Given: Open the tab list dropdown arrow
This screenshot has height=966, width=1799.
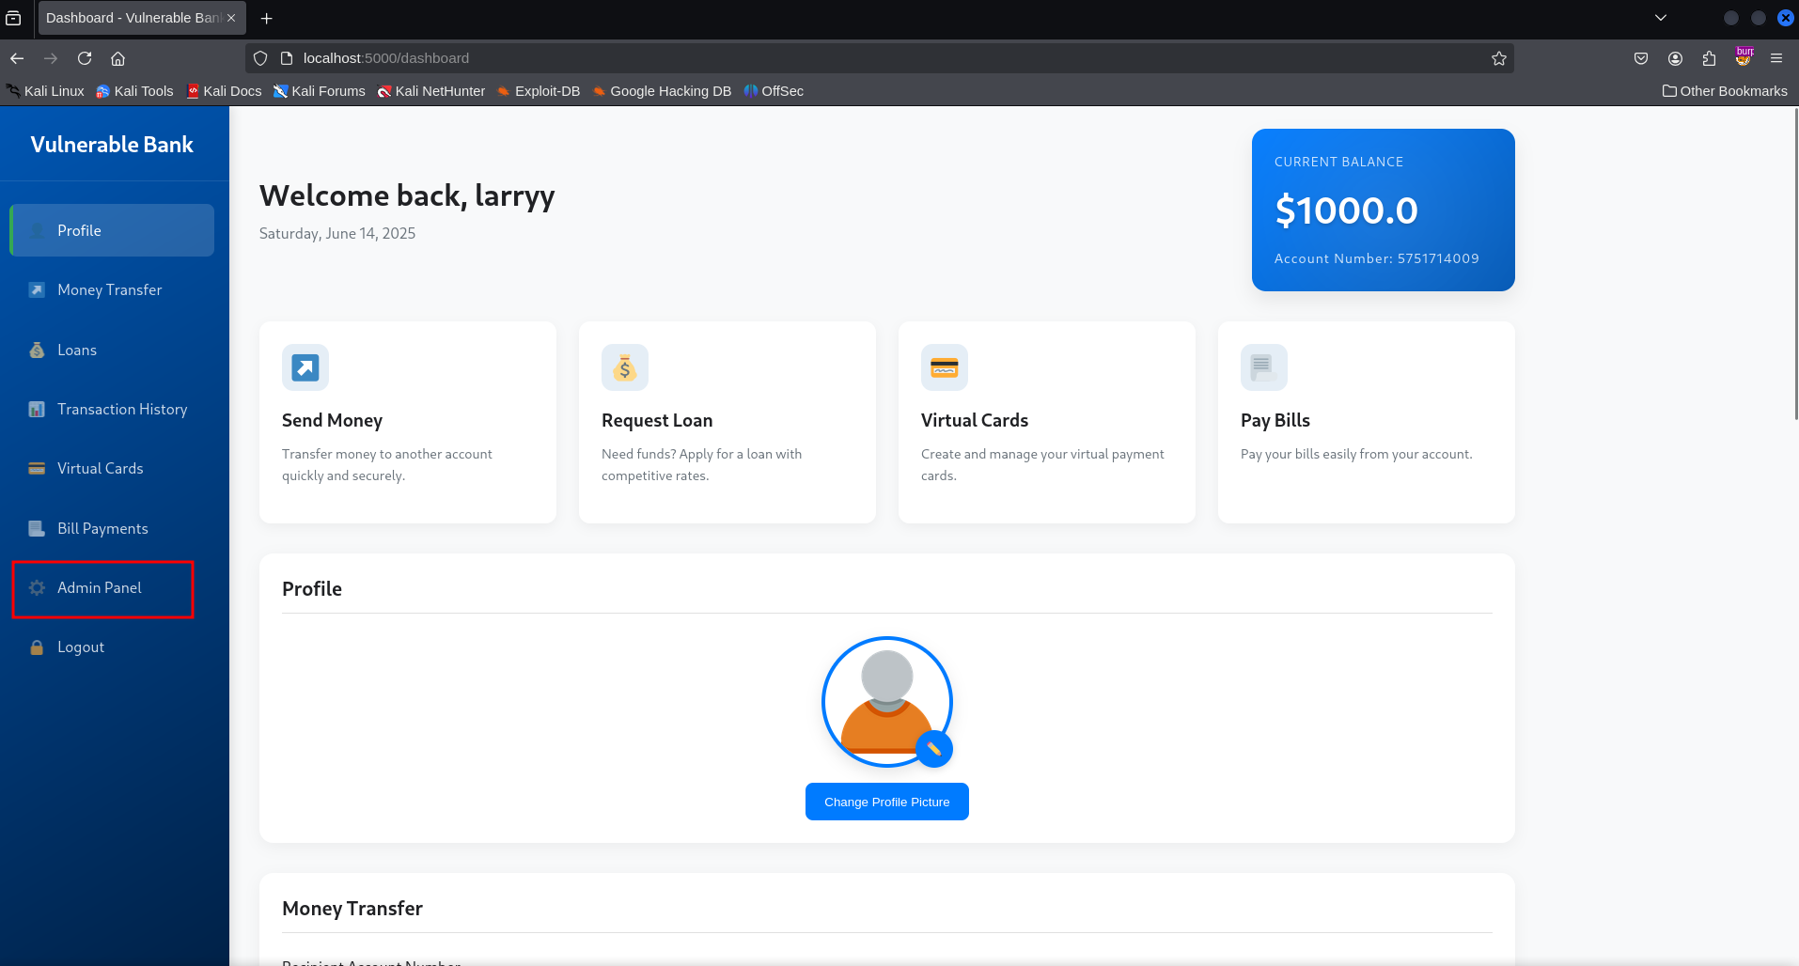Looking at the screenshot, I should [1661, 17].
